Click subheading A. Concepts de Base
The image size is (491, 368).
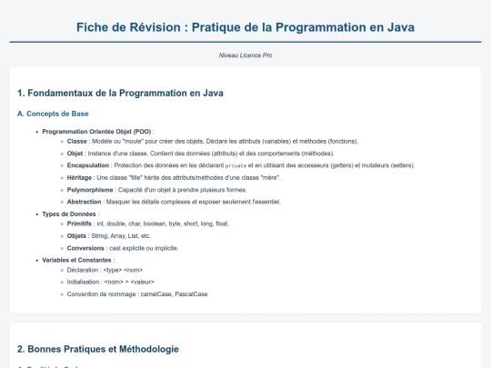point(53,114)
